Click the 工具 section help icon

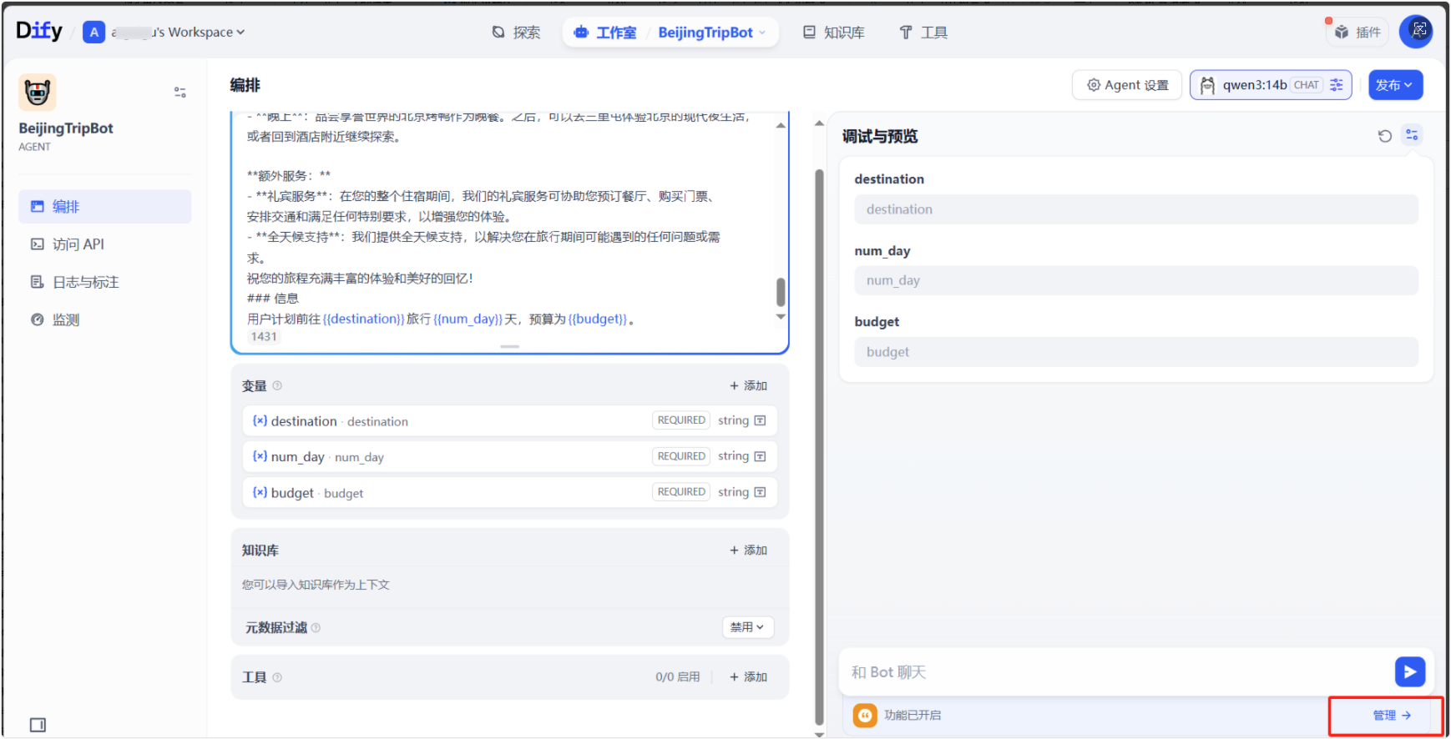[x=277, y=678]
